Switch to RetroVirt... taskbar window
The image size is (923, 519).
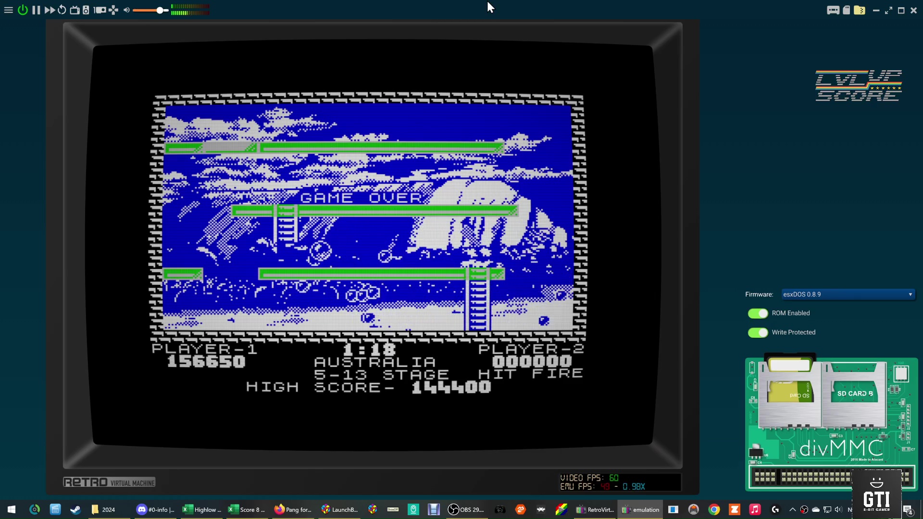(x=595, y=509)
